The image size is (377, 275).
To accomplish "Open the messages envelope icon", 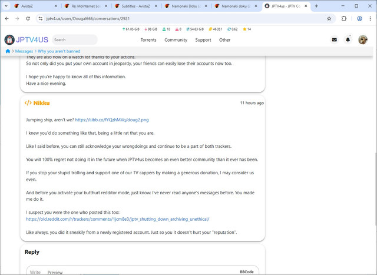I will (x=334, y=39).
